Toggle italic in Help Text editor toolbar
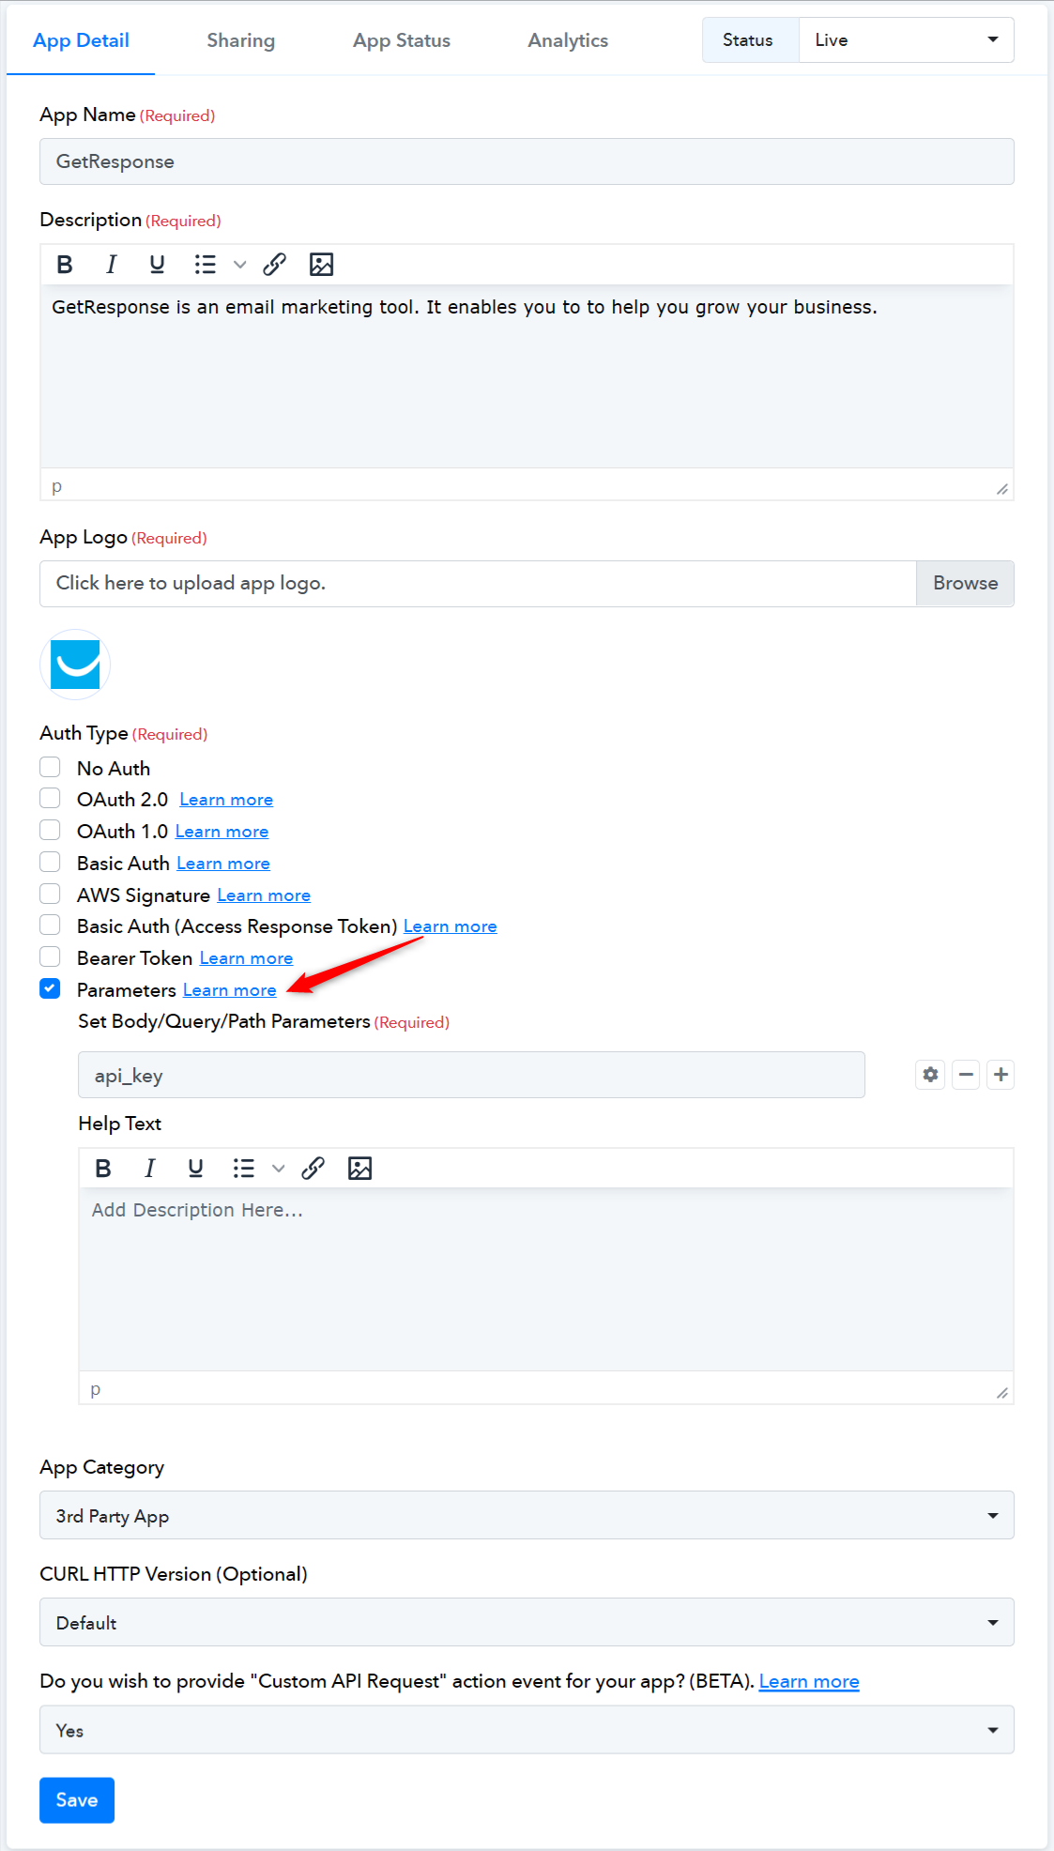The height and width of the screenshot is (1851, 1054). point(149,1169)
